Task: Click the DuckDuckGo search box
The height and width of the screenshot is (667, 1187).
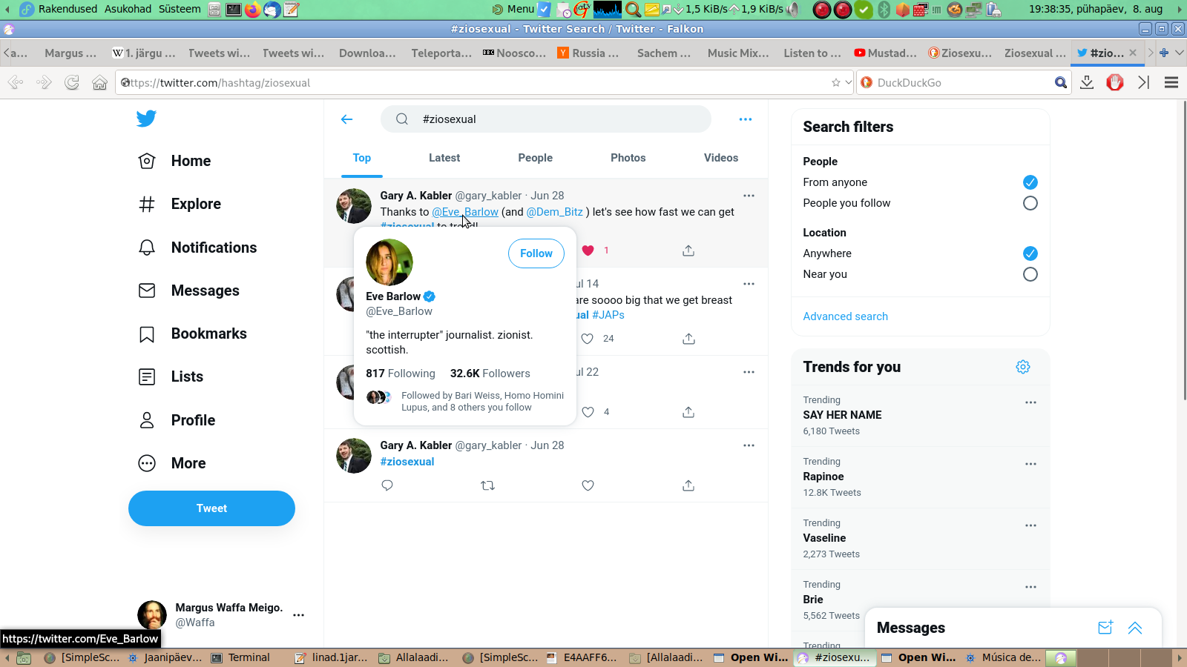Action: (964, 82)
